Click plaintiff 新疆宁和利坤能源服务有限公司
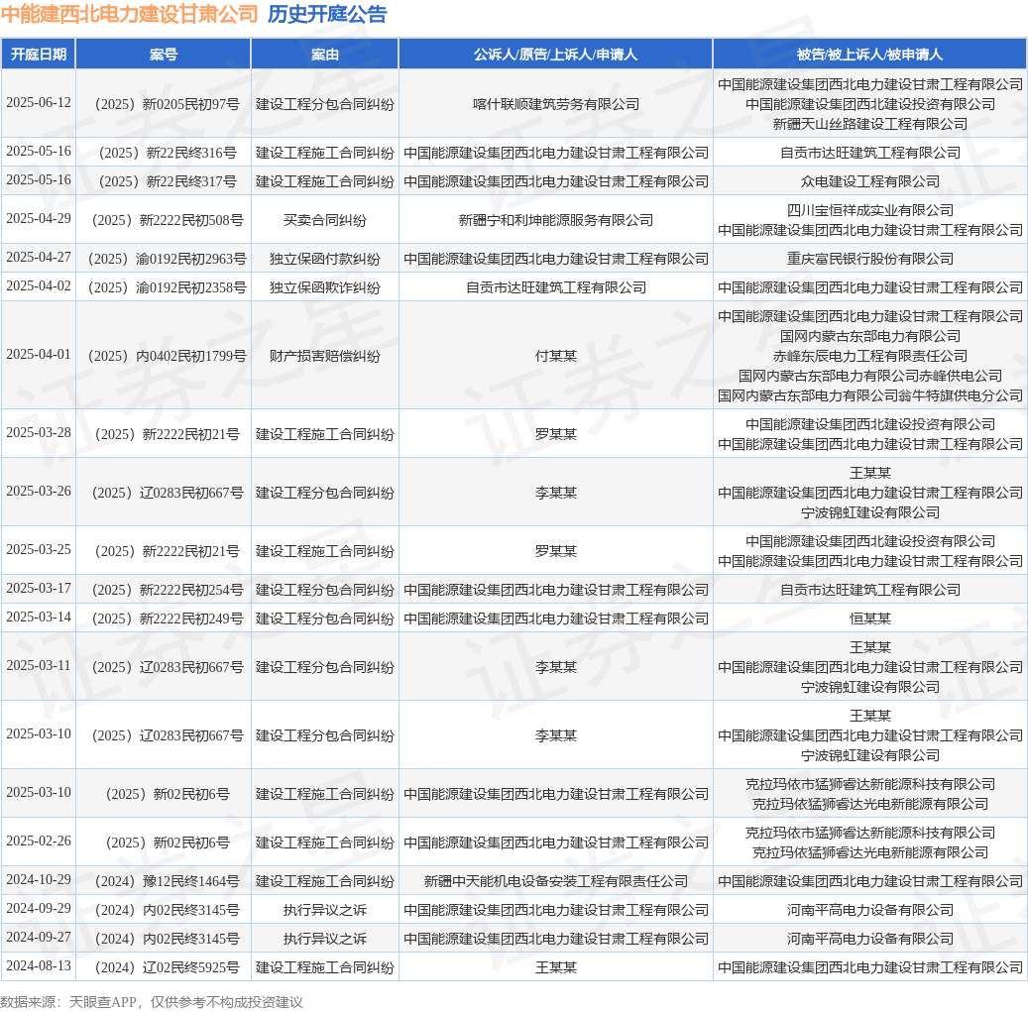 pyautogui.click(x=555, y=220)
